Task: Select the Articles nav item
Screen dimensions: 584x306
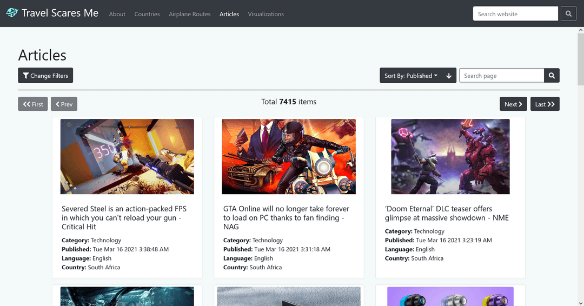Action: [229, 14]
